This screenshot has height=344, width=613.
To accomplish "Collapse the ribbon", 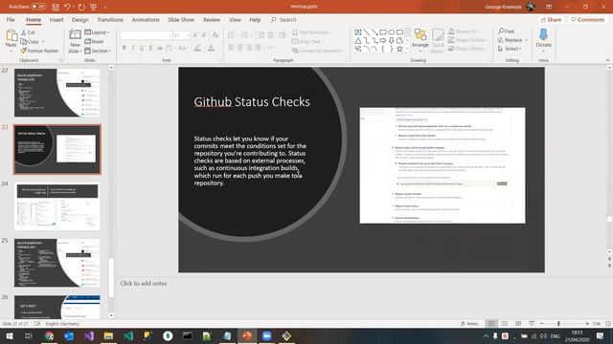I will tap(607, 60).
